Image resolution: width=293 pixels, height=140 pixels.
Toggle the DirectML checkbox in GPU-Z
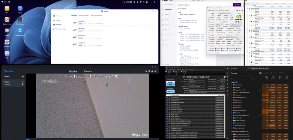[x=237, y=48]
